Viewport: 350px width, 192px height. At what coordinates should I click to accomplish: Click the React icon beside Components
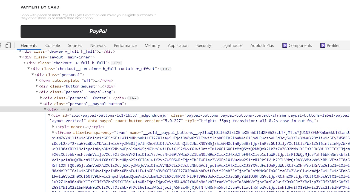(x=285, y=46)
